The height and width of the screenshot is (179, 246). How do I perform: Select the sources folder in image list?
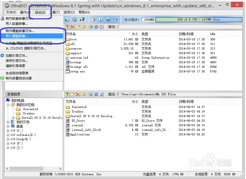point(76,48)
